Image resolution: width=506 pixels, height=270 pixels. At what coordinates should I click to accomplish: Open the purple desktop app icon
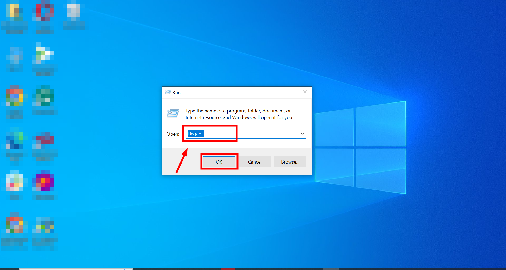point(44,181)
